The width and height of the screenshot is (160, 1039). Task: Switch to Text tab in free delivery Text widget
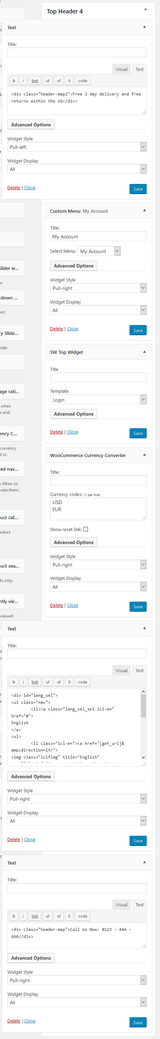[x=139, y=69]
